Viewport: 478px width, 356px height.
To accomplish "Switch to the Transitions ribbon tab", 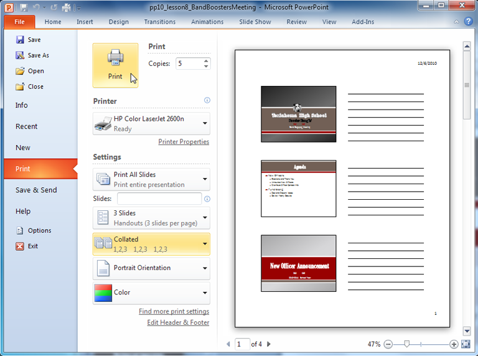I will click(159, 22).
